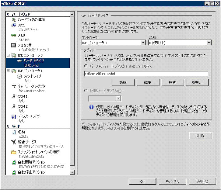This screenshot has height=190, width=221.
Task: Select ハードウェアの追加 in the list
Action: (x=31, y=20)
